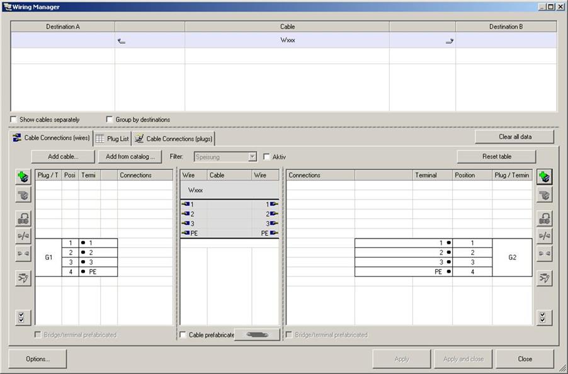The width and height of the screenshot is (568, 374).
Task: Click the Apply button
Action: pos(402,359)
